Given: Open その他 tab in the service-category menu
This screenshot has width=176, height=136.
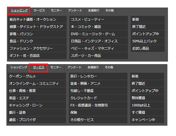Looking at the screenshot, I should (109, 67).
